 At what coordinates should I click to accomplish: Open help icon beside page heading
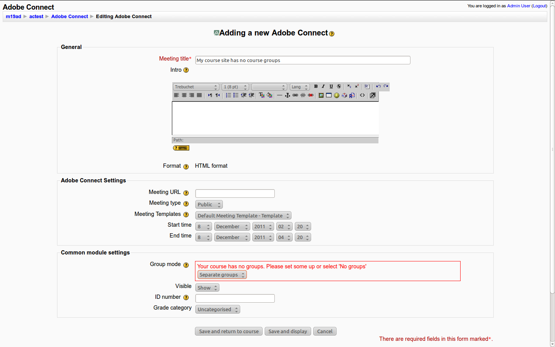point(332,34)
